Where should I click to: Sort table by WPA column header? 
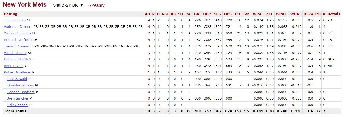[x=257, y=14]
